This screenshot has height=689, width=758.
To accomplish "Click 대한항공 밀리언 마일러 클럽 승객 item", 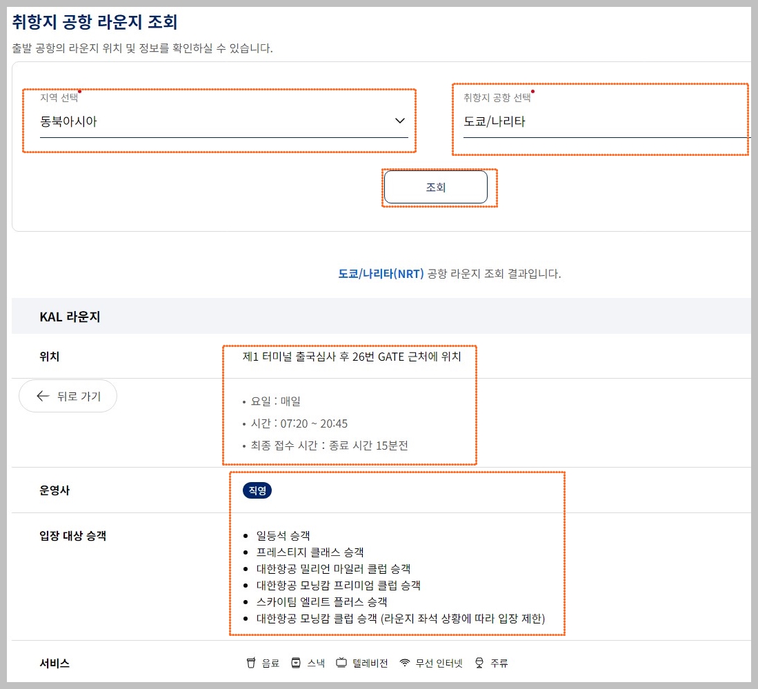I will tap(334, 568).
